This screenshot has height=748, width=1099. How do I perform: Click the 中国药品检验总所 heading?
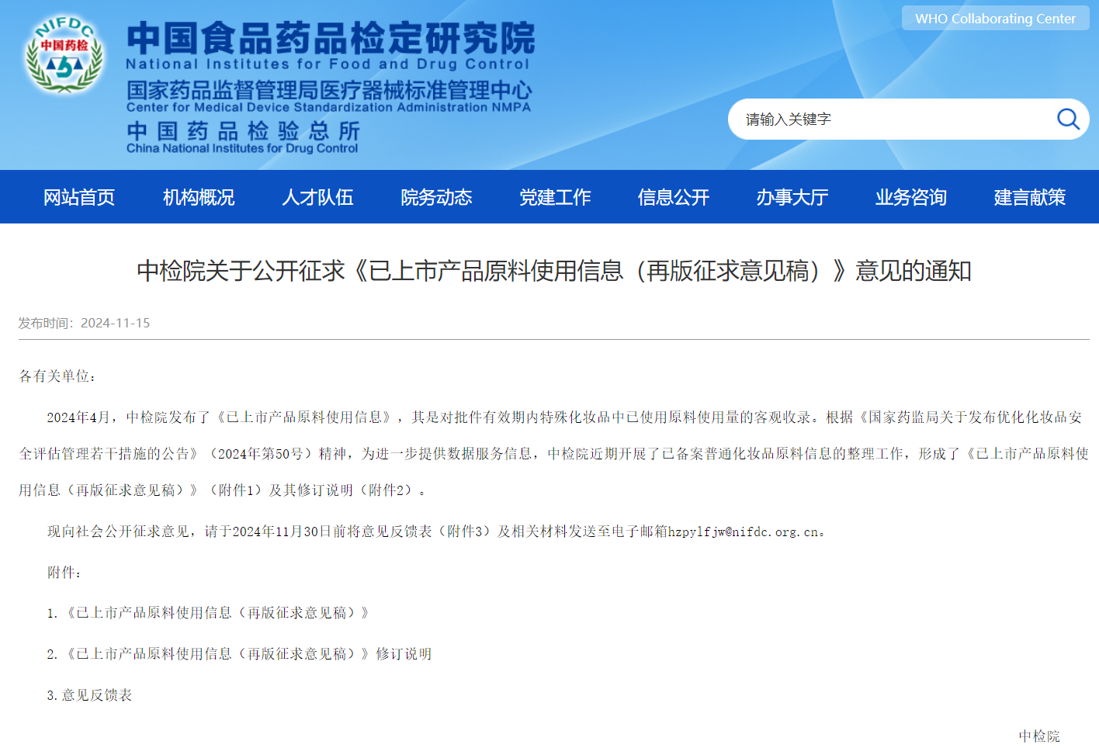tap(243, 130)
